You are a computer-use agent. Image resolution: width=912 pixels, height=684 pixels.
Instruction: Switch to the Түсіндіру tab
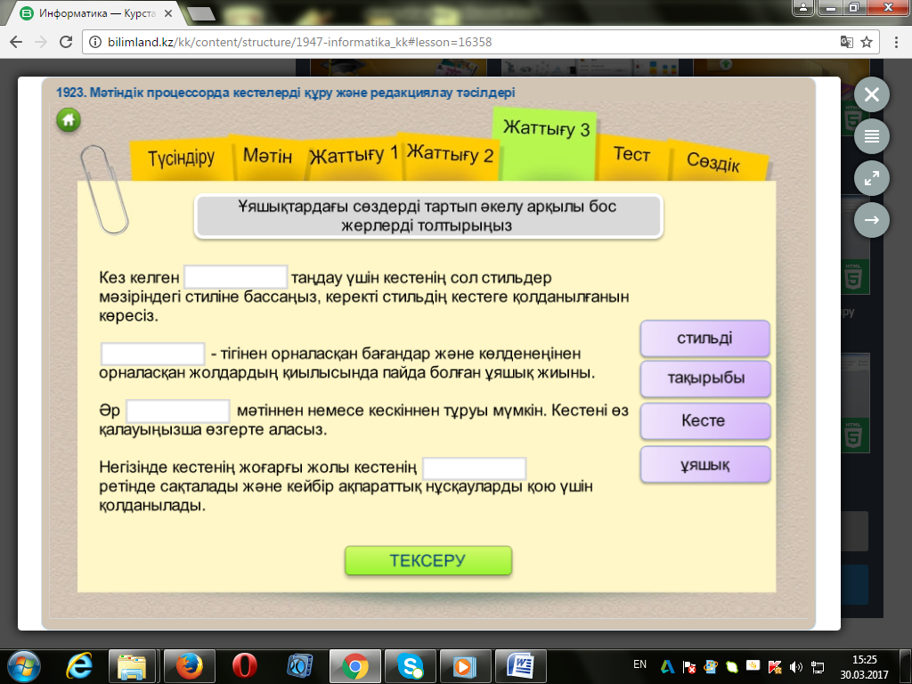181,159
